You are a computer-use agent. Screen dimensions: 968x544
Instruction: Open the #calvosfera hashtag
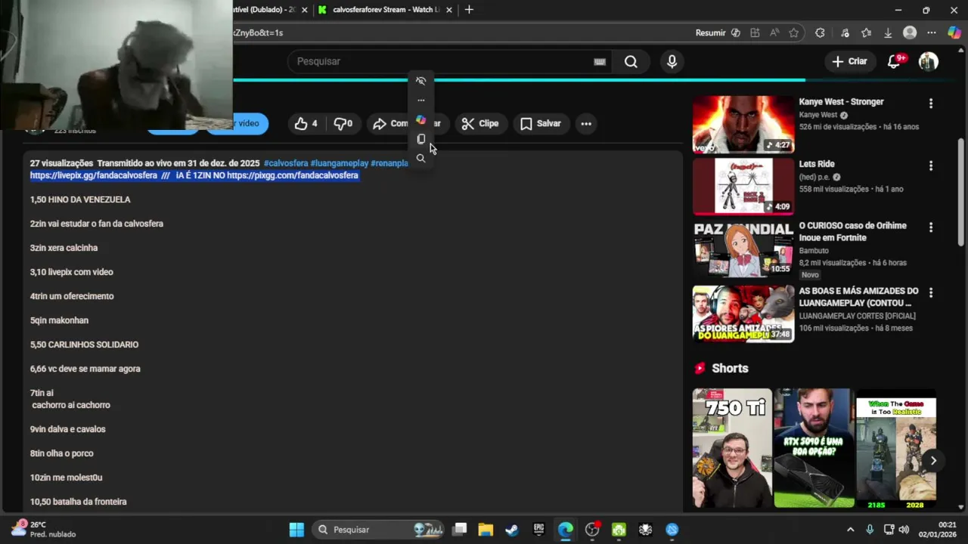point(286,163)
